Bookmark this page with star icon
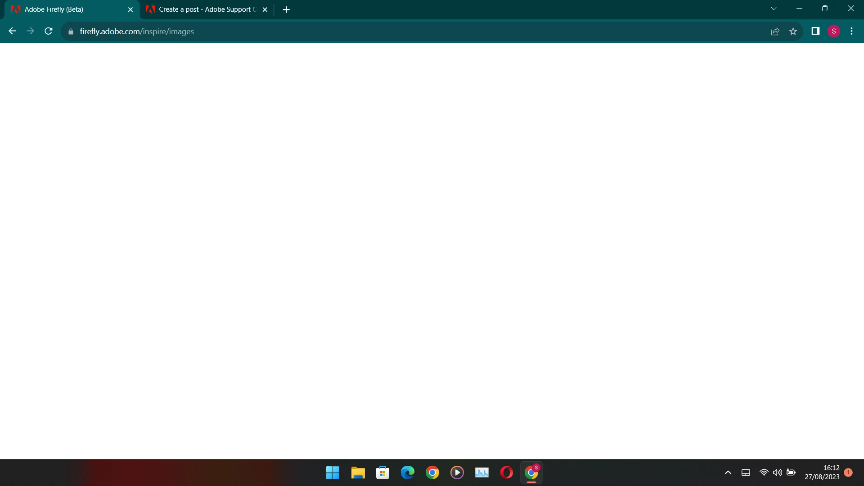Image resolution: width=864 pixels, height=486 pixels. coord(793,31)
